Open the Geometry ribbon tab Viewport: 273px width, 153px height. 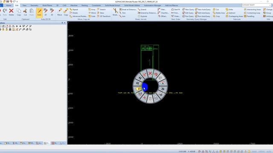point(34,6)
